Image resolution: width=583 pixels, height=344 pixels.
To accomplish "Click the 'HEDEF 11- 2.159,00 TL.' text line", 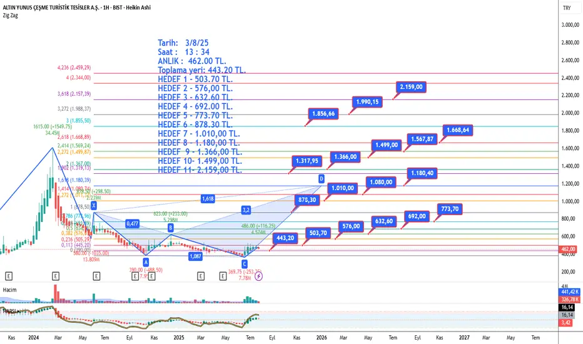I will [200, 170].
